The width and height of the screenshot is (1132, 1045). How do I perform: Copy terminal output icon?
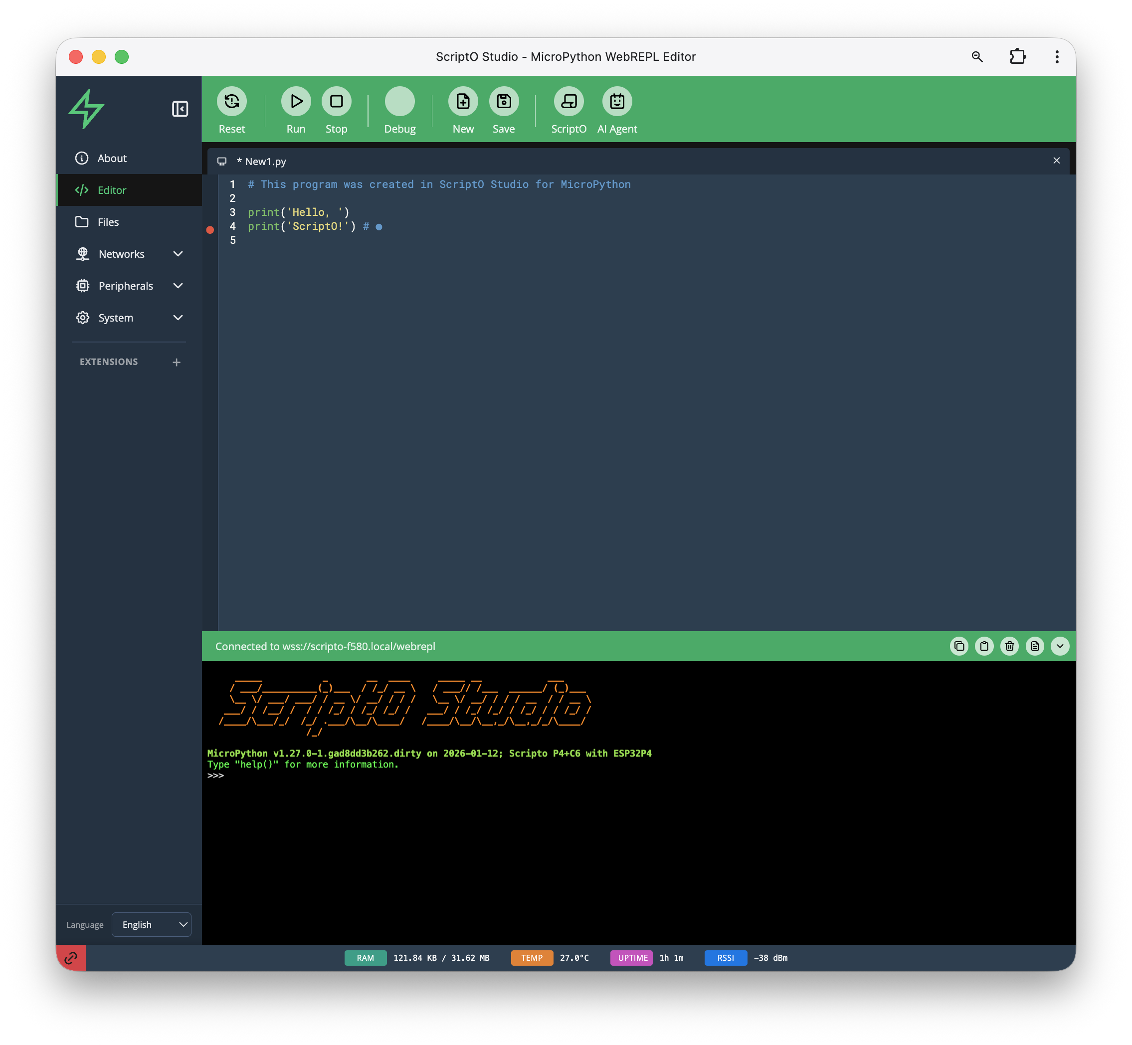coord(959,646)
